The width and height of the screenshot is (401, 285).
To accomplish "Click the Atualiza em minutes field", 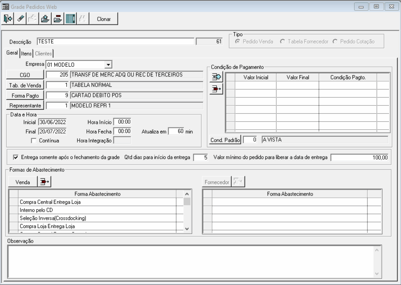I will pyautogui.click(x=176, y=131).
